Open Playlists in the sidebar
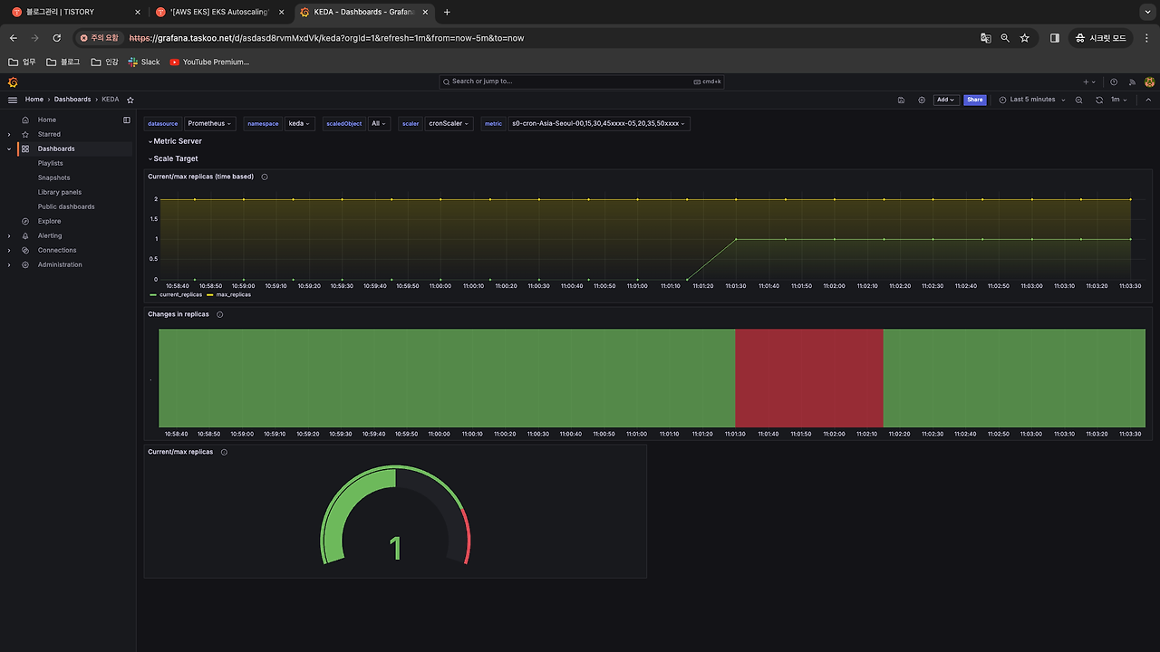The image size is (1160, 652). (x=51, y=163)
